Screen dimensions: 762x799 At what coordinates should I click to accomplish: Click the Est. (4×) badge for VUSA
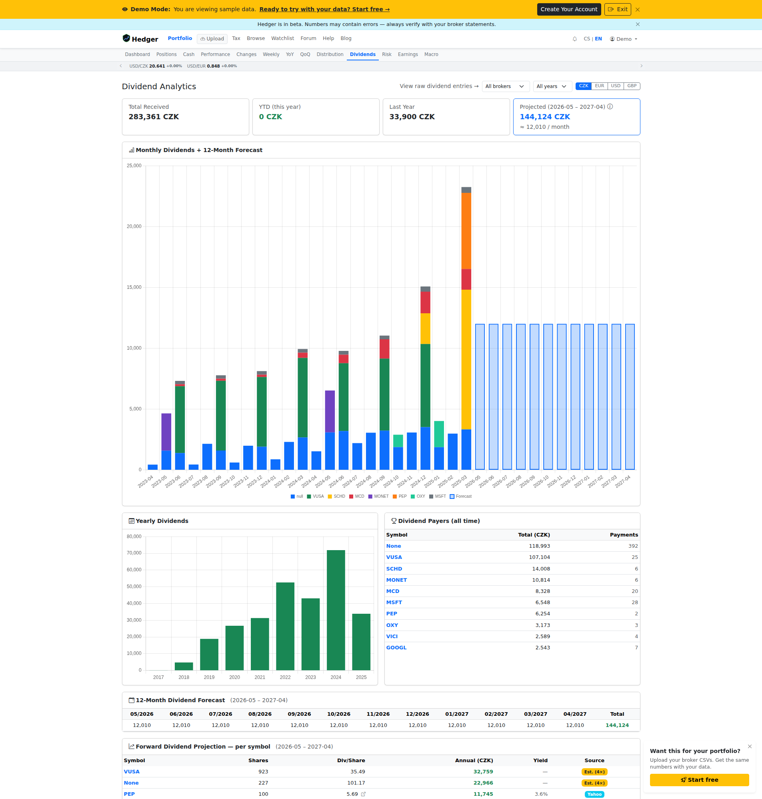point(594,772)
